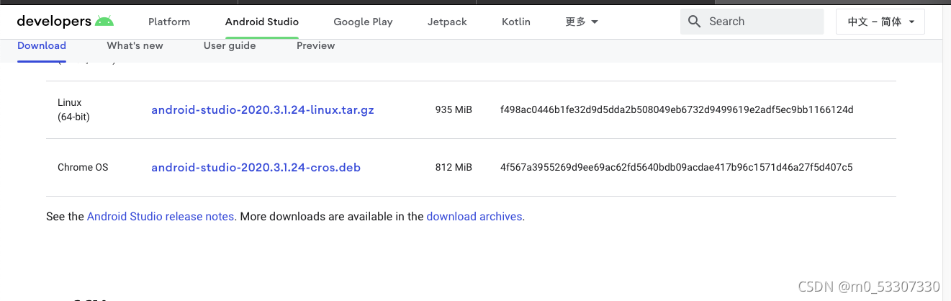This screenshot has width=951, height=301.
Task: Click the 812 MiB size value
Action: pyautogui.click(x=454, y=167)
